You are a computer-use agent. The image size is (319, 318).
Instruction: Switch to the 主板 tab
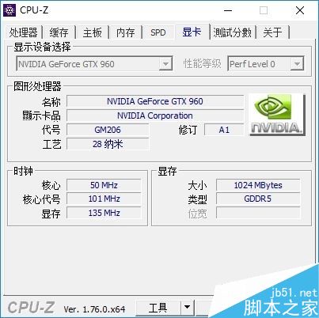[93, 32]
